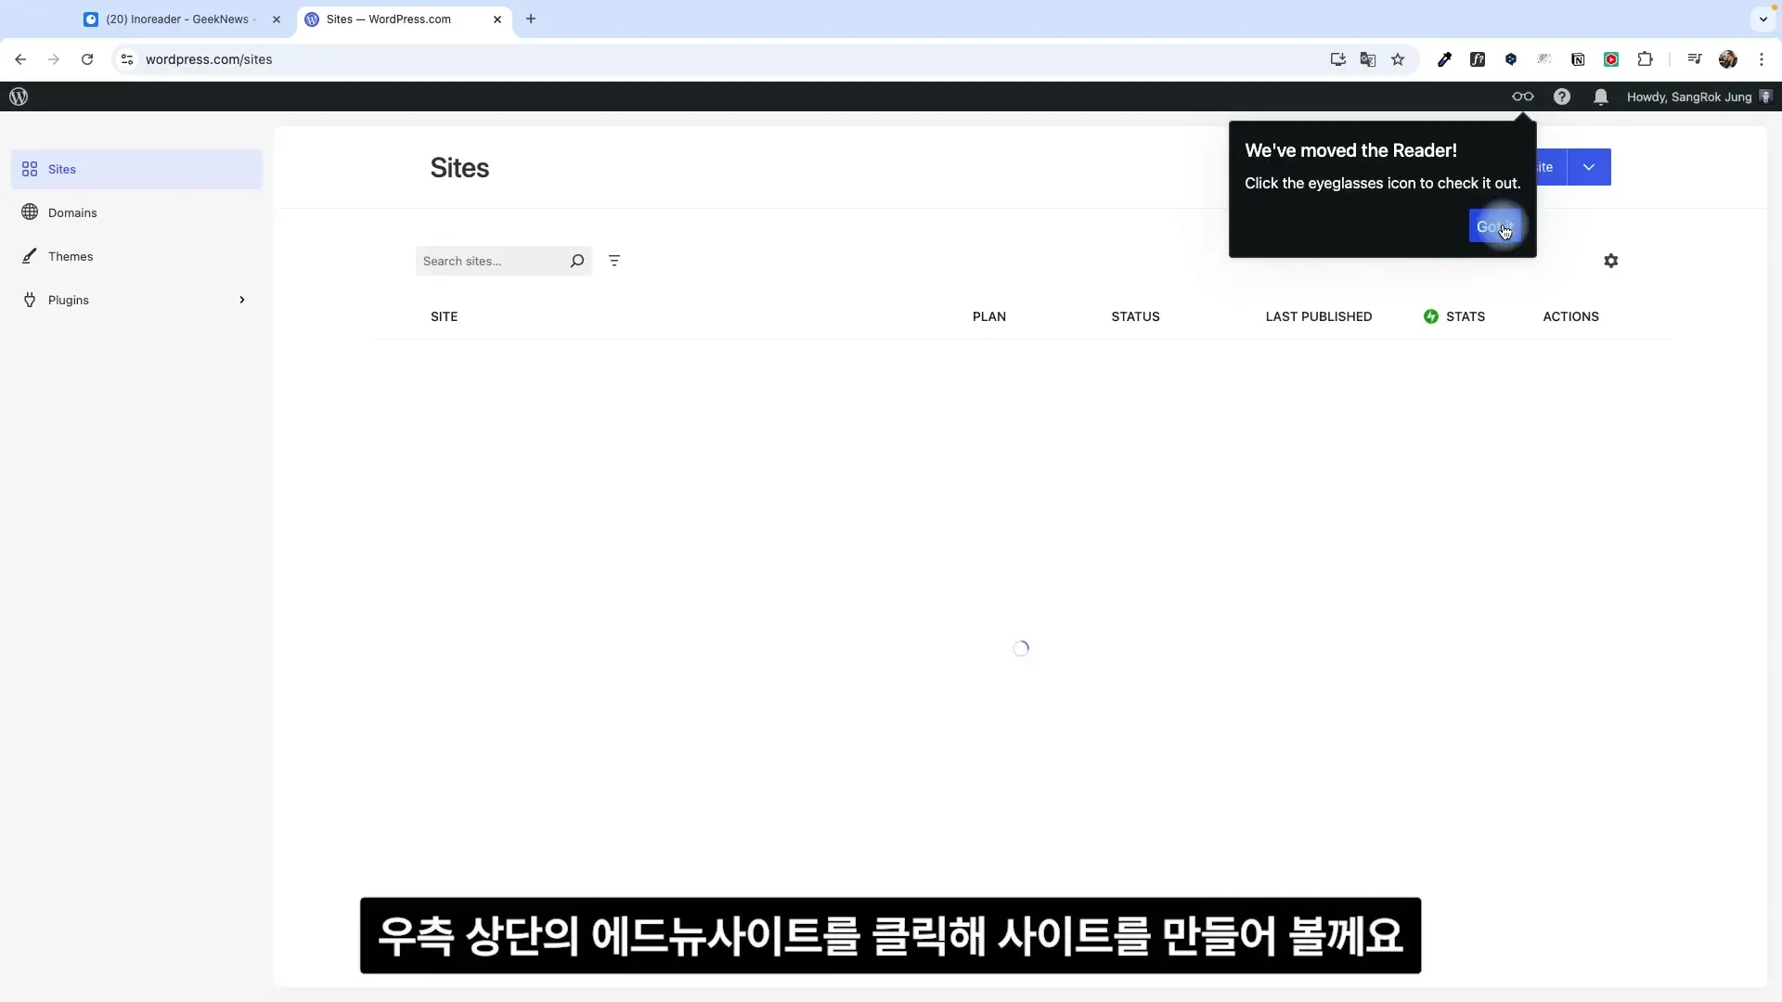Click the Jetpack Stats icon
1782x1002 pixels.
click(1431, 315)
